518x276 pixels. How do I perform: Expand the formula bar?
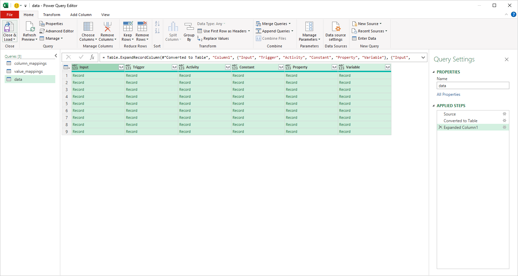click(x=423, y=57)
